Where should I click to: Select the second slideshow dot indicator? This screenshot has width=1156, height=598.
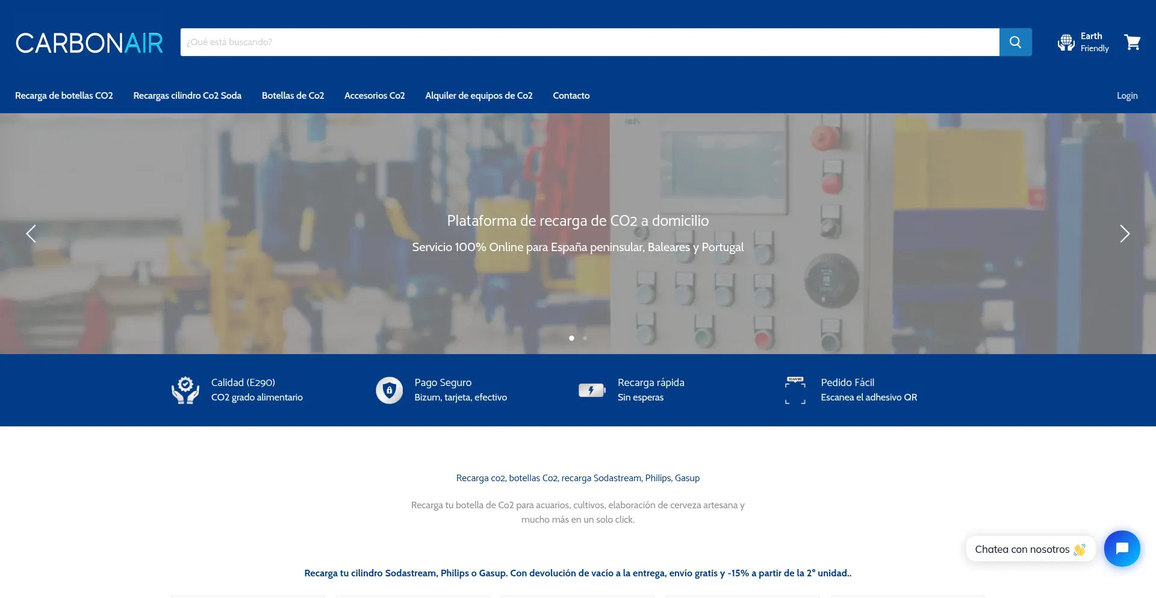tap(585, 338)
